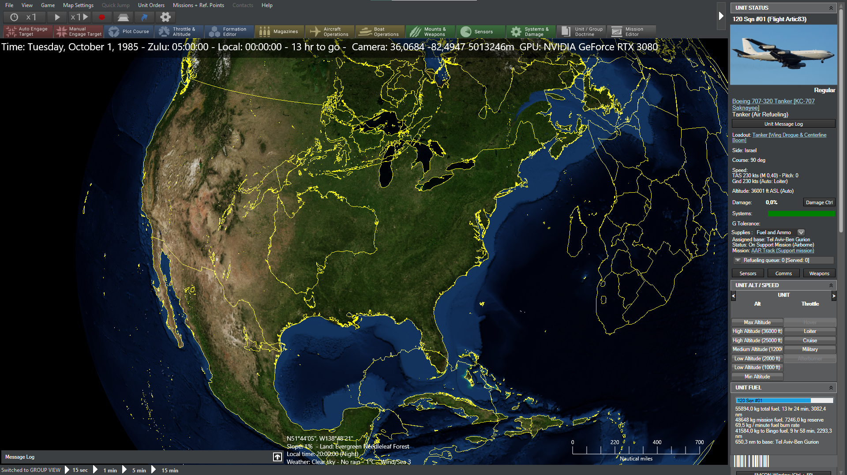Open Systems & Damage window
Screen dimensions: 847x475
tap(531, 32)
